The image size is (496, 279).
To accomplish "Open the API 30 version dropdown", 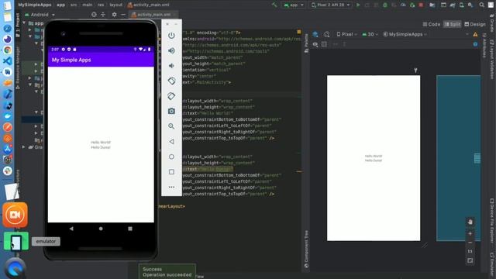I will pyautogui.click(x=370, y=34).
